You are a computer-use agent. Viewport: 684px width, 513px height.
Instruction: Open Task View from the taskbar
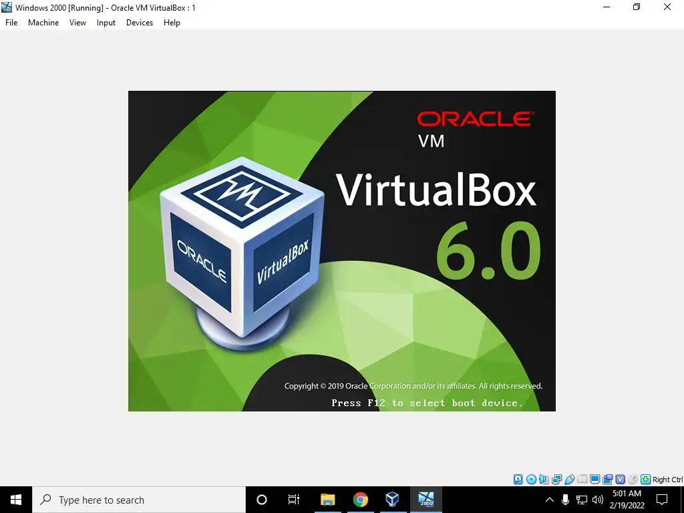click(x=294, y=500)
